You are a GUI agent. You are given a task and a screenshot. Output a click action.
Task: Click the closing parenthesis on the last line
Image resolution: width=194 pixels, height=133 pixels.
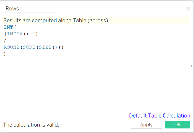pyautogui.click(x=5, y=54)
